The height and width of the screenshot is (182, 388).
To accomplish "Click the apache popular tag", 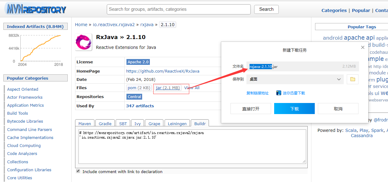I will tap(354, 38).
